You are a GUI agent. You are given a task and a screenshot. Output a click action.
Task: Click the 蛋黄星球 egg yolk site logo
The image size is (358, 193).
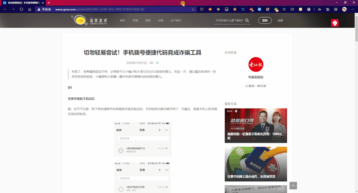[81, 20]
